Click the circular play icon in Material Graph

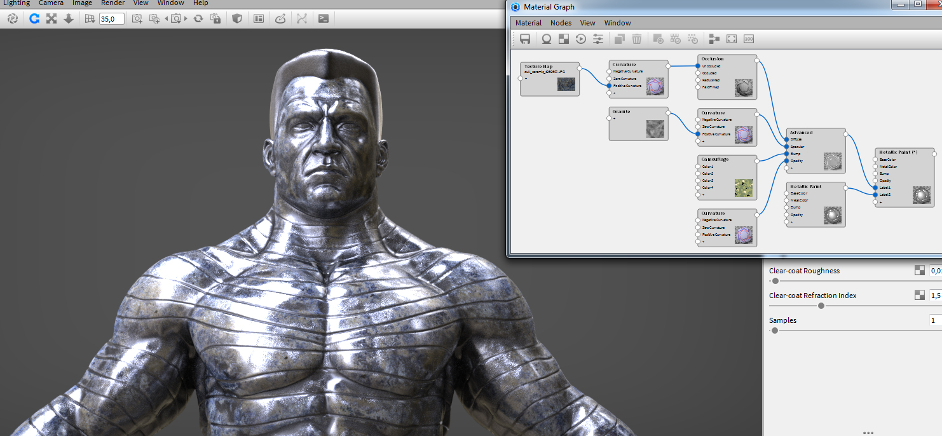pos(580,39)
